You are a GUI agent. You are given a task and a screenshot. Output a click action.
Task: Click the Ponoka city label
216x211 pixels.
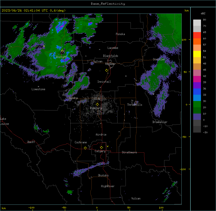(x=120, y=34)
